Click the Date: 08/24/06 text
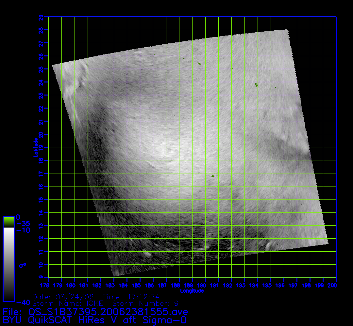353x326 pixels. click(63, 297)
